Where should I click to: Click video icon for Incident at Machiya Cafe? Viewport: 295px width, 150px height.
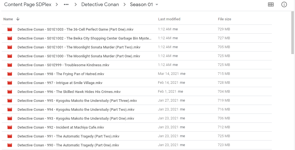[x=10, y=127]
